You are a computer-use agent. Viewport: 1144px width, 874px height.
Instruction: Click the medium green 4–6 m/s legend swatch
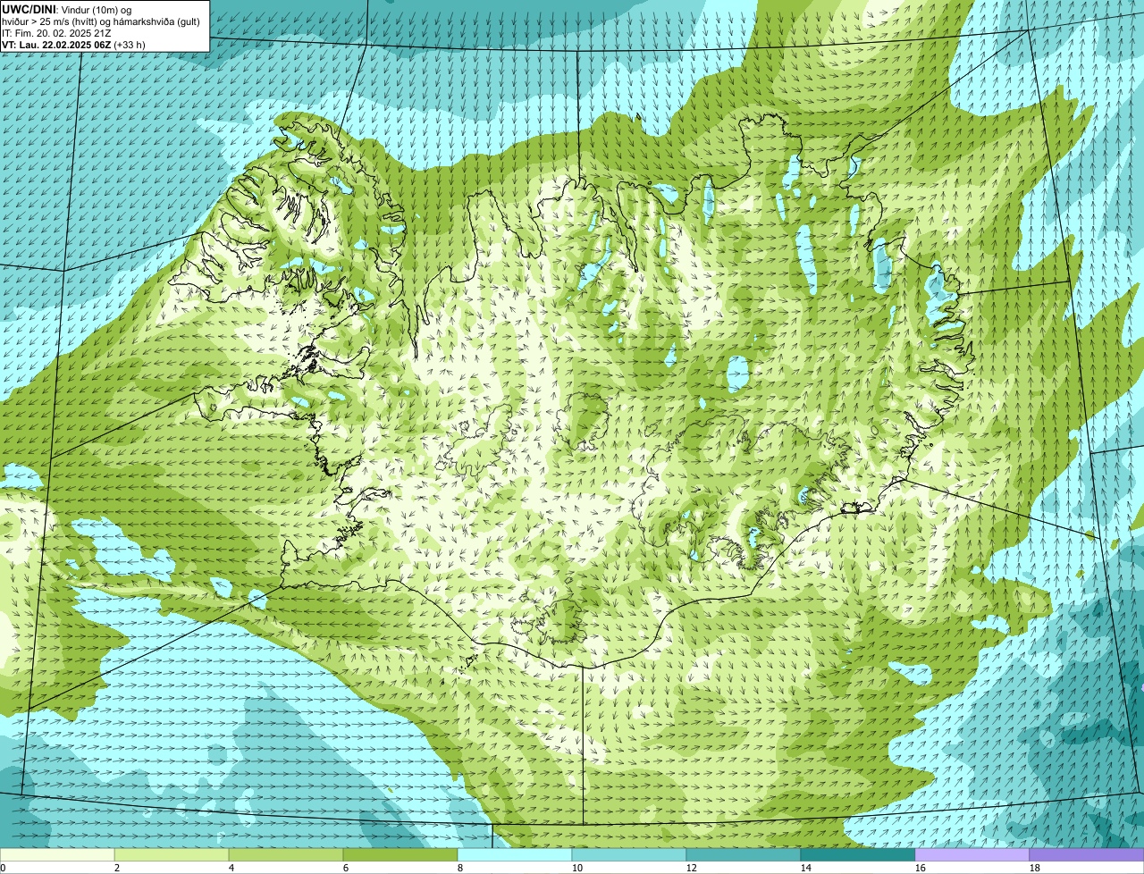[286, 855]
